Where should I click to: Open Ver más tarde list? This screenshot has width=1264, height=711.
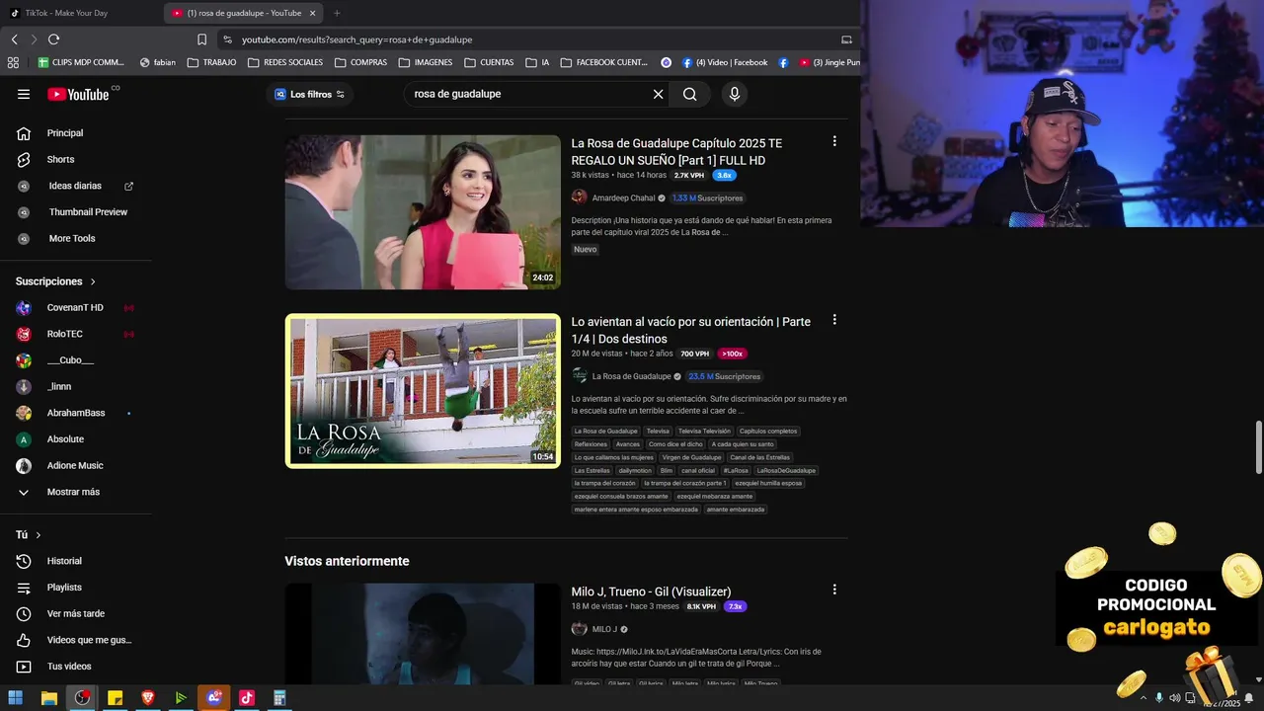pos(76,613)
